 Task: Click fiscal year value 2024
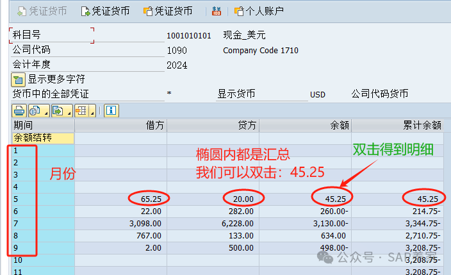(x=177, y=65)
